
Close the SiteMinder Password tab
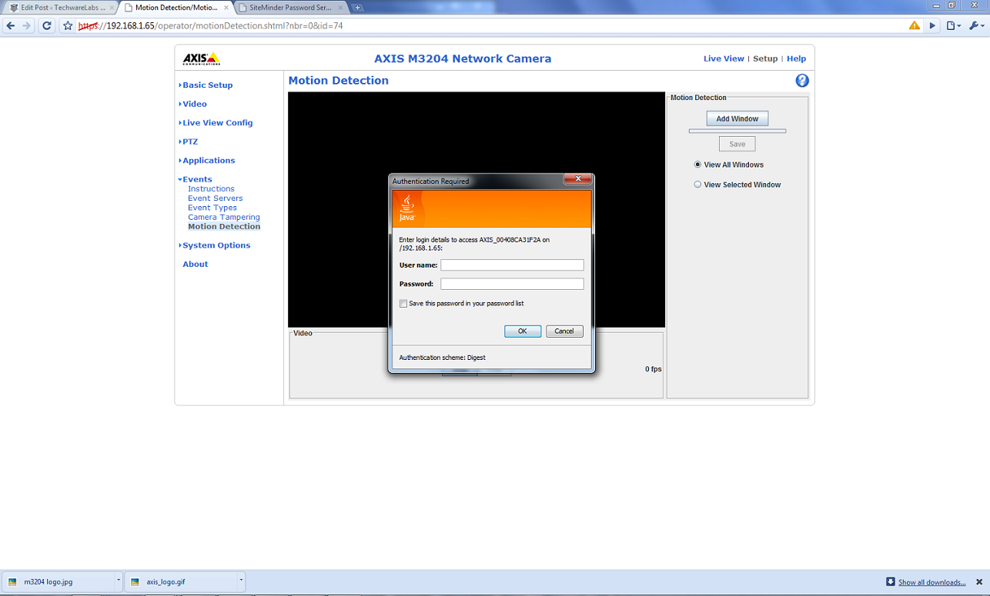pos(341,8)
